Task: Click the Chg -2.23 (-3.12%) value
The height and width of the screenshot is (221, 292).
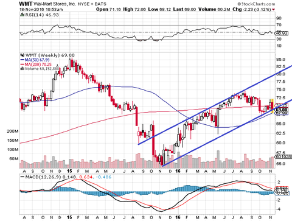Action: coord(252,9)
